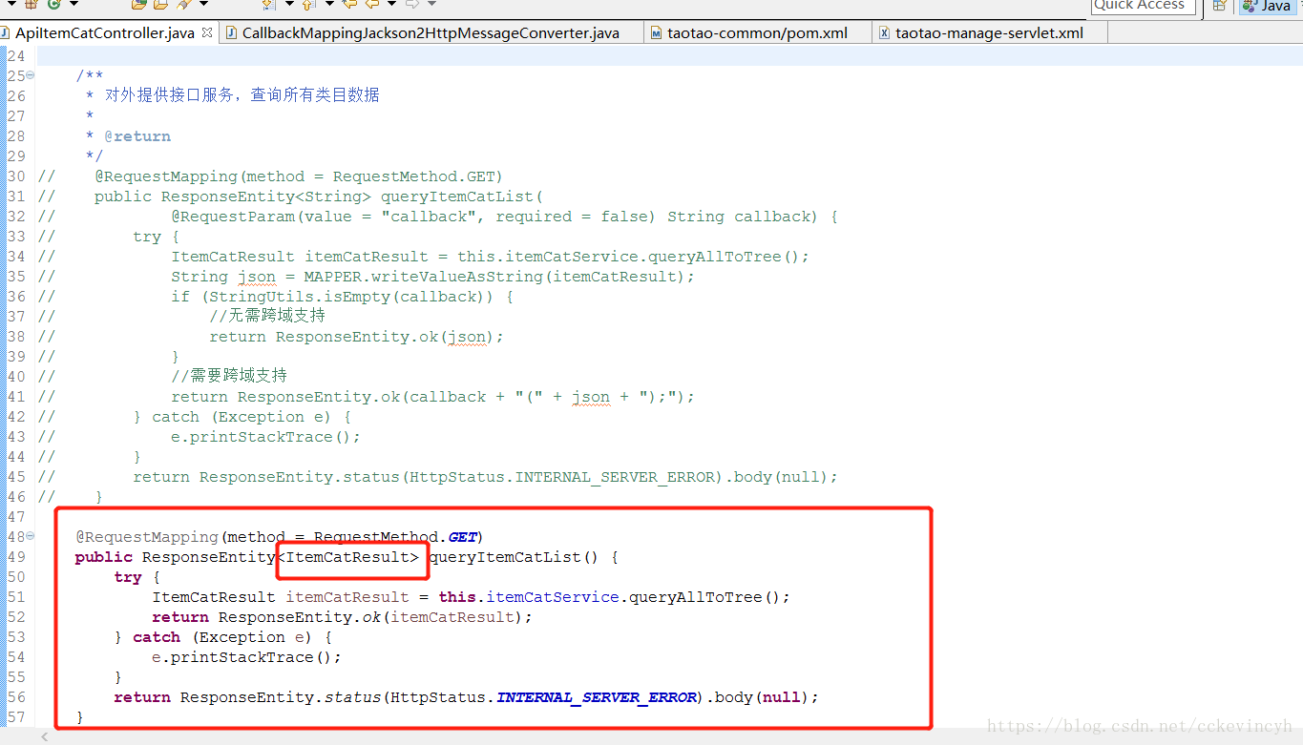Click commented ResponseEntity<String> queryItemCatList on line 31
The height and width of the screenshot is (745, 1303).
click(x=351, y=197)
